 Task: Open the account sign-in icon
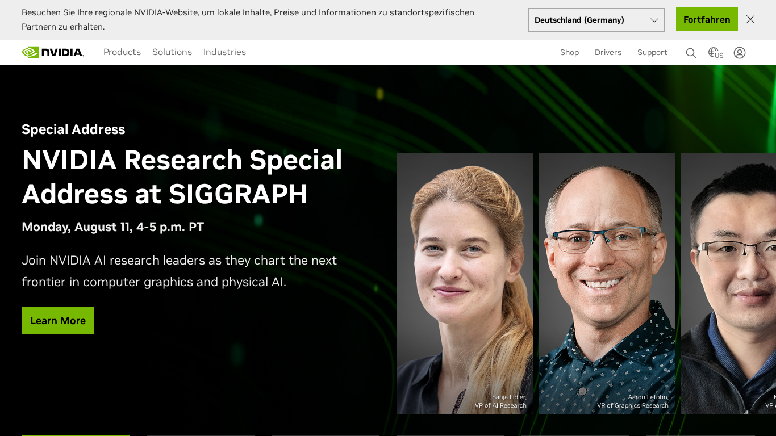pyautogui.click(x=740, y=52)
